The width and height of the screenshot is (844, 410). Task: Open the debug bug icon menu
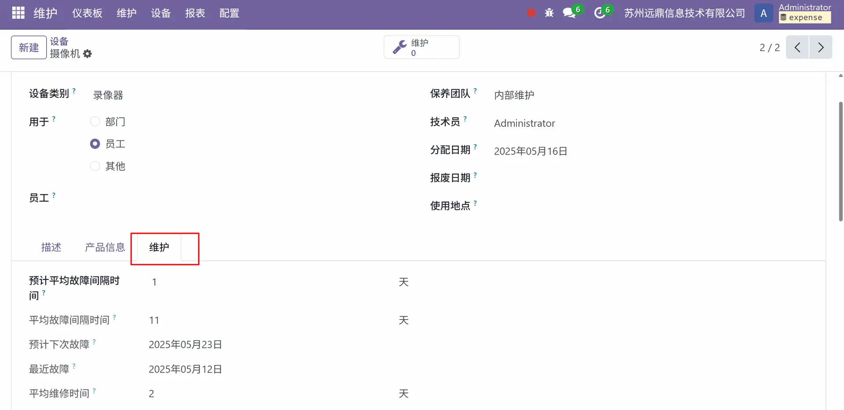[549, 13]
